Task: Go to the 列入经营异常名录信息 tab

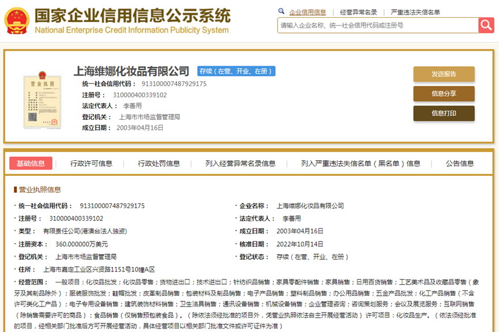Action: coord(240,164)
